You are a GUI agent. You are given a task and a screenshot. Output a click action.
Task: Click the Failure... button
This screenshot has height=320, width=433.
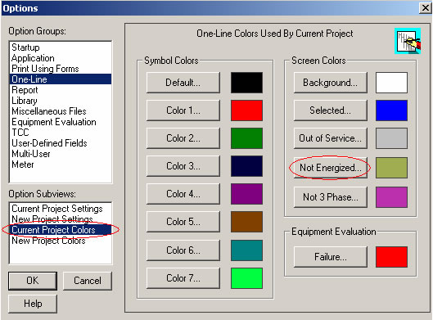[x=331, y=257]
